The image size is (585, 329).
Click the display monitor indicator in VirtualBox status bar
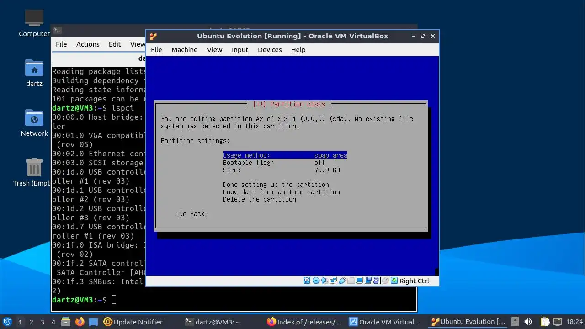tap(359, 281)
